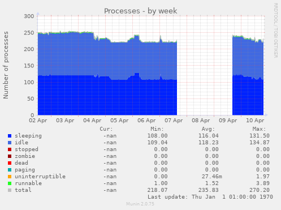Click idle min value 109.04

tap(157, 143)
